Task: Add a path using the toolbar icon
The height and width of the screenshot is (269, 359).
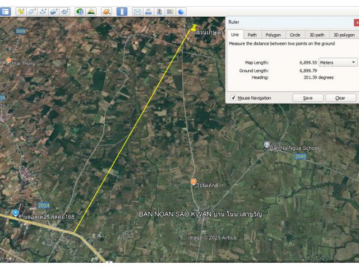Action: (43, 12)
